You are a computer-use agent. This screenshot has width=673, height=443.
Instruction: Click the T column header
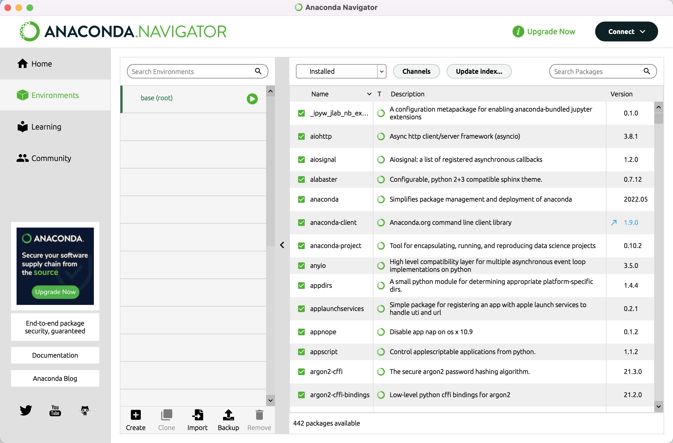(x=380, y=94)
